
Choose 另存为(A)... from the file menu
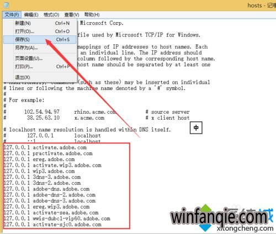(40, 47)
